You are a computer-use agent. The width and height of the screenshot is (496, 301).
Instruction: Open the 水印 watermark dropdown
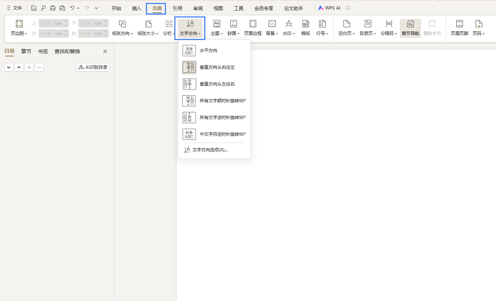coord(289,28)
